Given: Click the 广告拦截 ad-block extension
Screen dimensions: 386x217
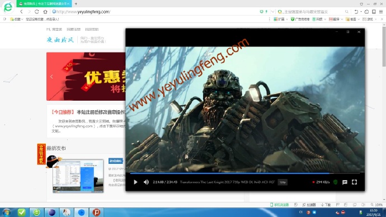Looking at the screenshot, I should tap(300, 19).
